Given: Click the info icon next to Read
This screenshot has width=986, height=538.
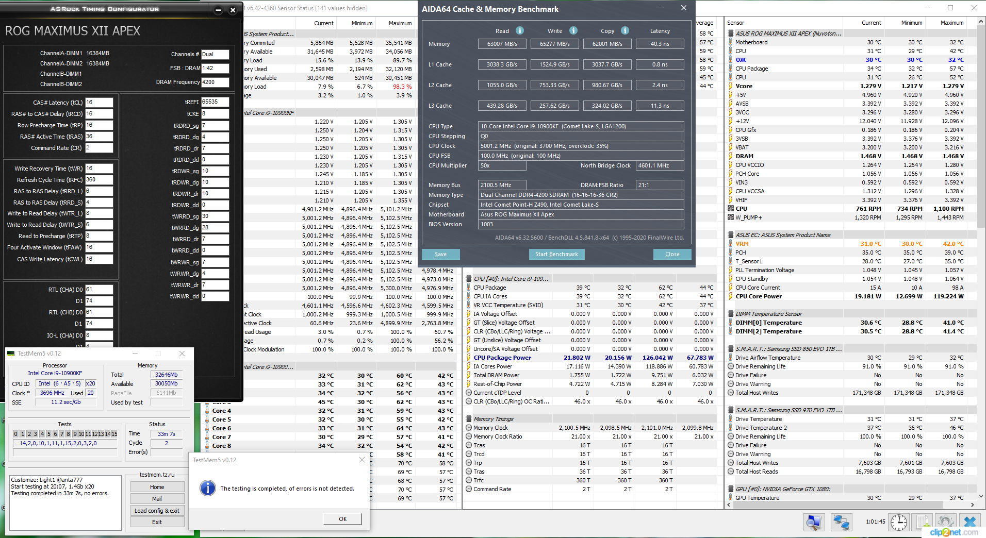Looking at the screenshot, I should [x=520, y=30].
